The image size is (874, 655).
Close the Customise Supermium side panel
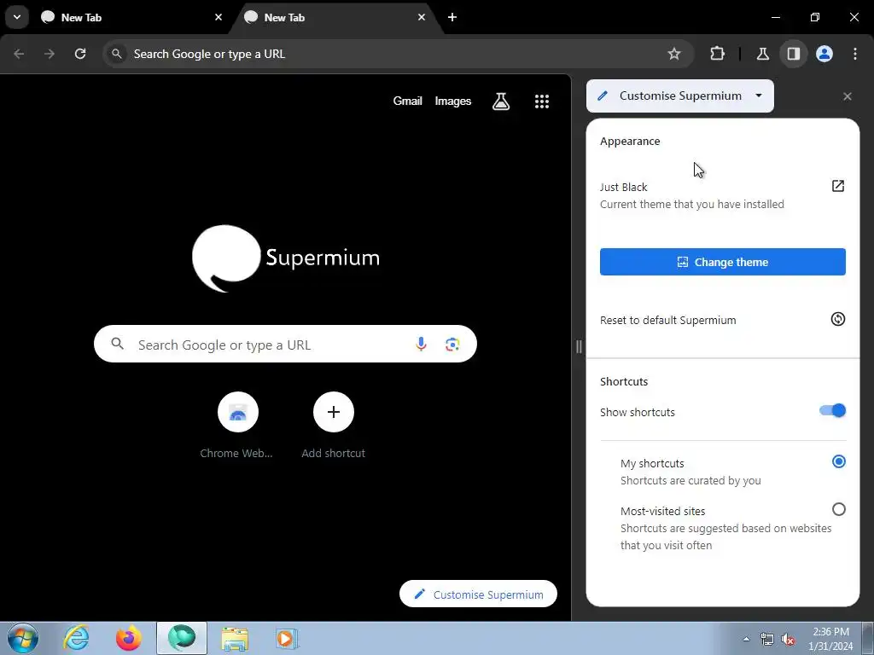(848, 96)
